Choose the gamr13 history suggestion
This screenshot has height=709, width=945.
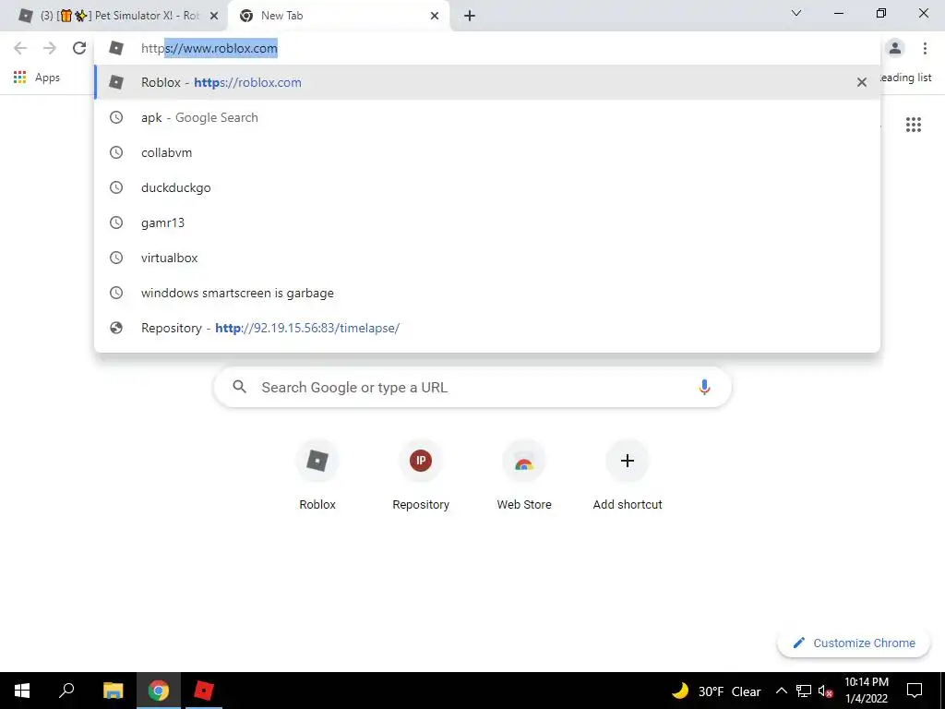tap(487, 222)
